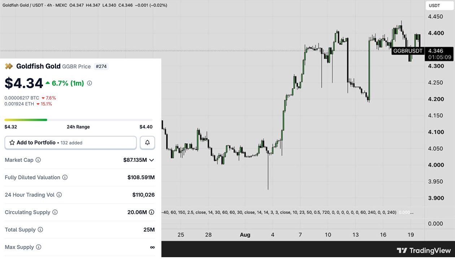This screenshot has height=259, width=455.
Task: Click the 3.900 price axis label
Action: click(435, 198)
